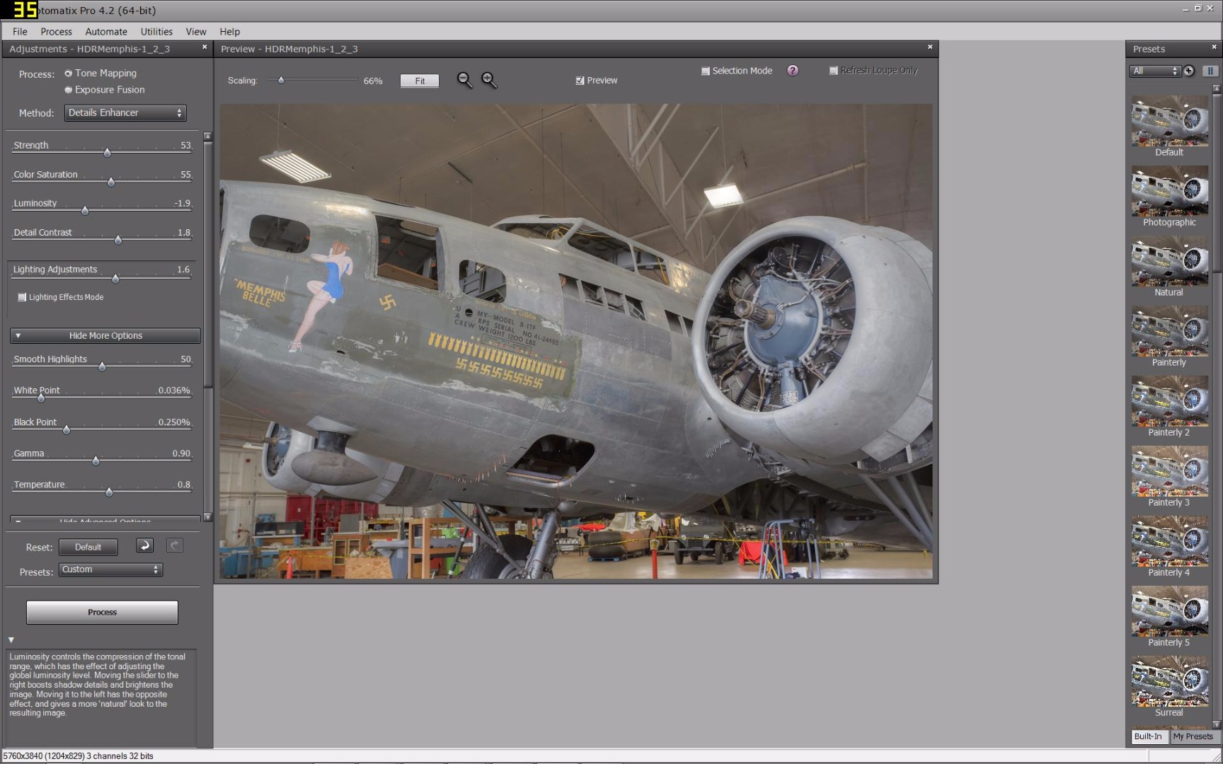1223x764 pixels.
Task: Collapse the Hide Advanced Options section
Action: click(105, 520)
